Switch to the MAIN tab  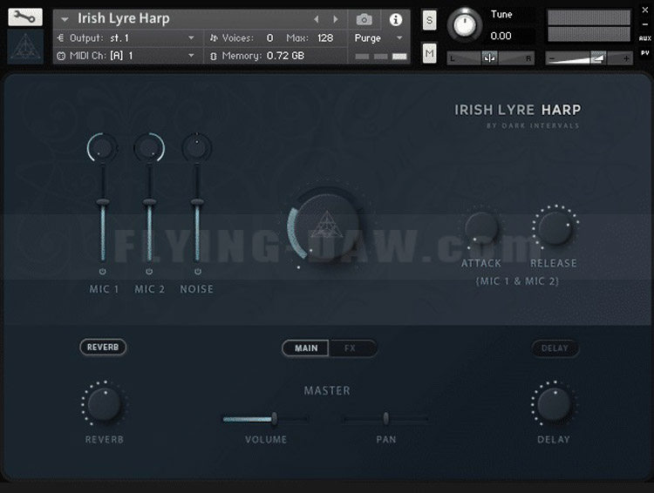click(306, 348)
